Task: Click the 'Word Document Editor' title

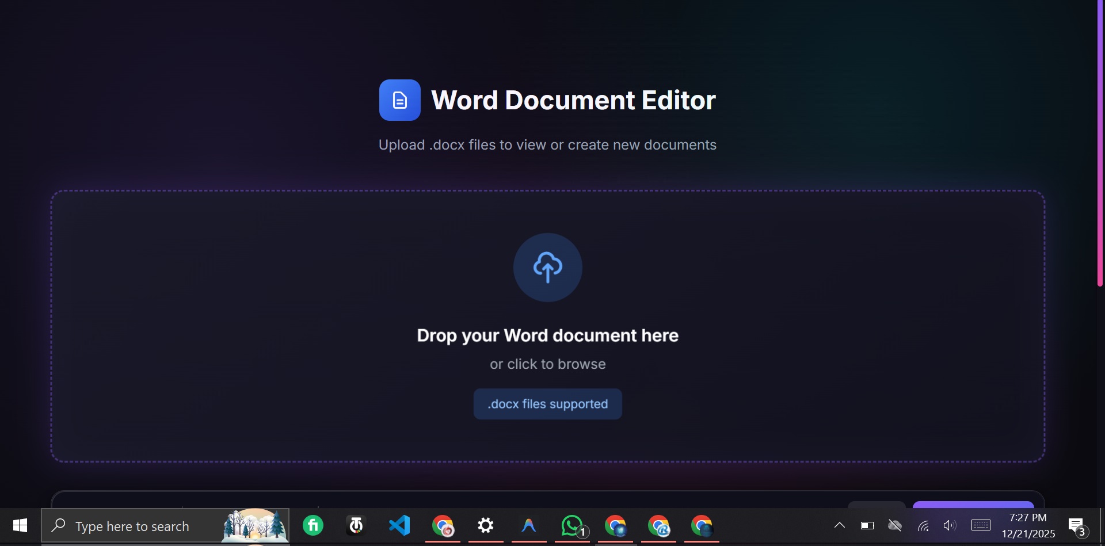Action: click(573, 100)
